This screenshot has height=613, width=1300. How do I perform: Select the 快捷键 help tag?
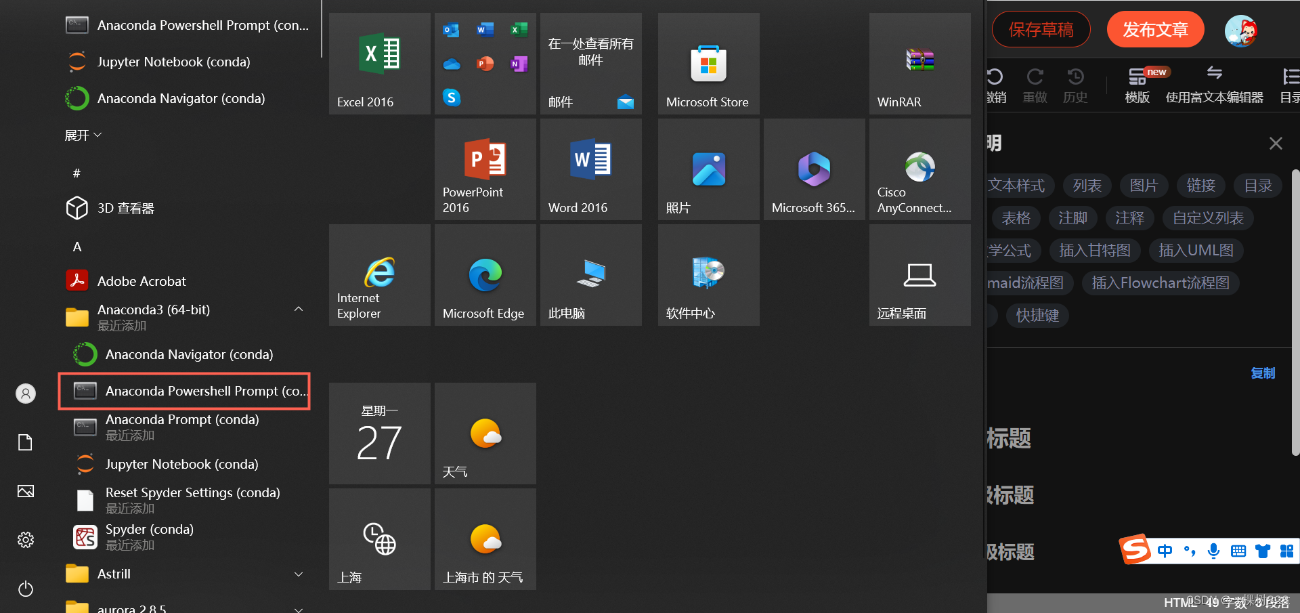[x=1037, y=315]
